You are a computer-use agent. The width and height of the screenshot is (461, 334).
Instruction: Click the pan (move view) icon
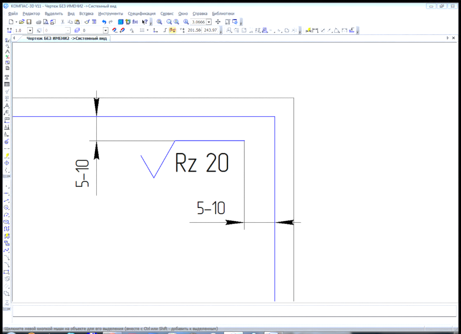point(218,22)
